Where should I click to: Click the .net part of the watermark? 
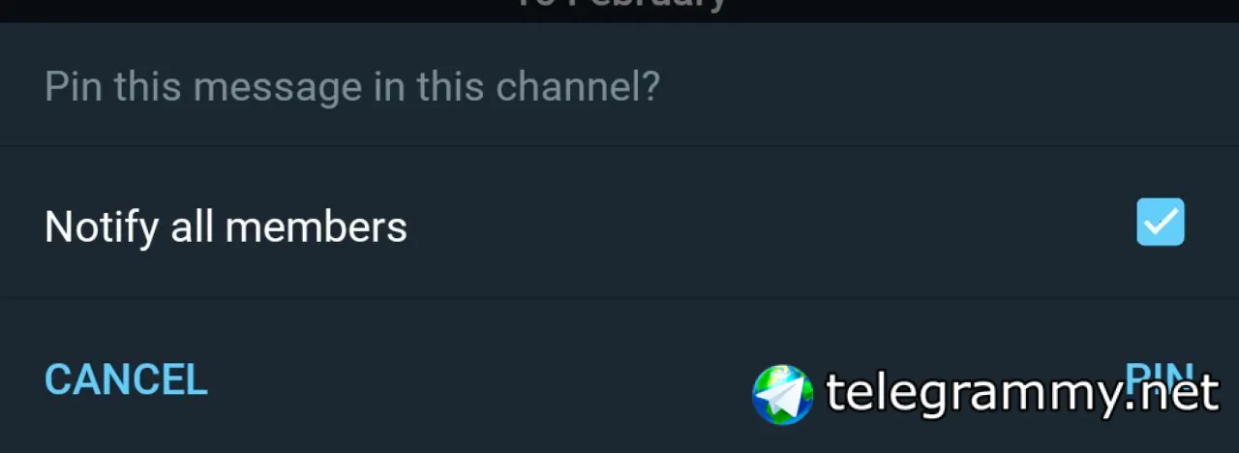point(1176,394)
